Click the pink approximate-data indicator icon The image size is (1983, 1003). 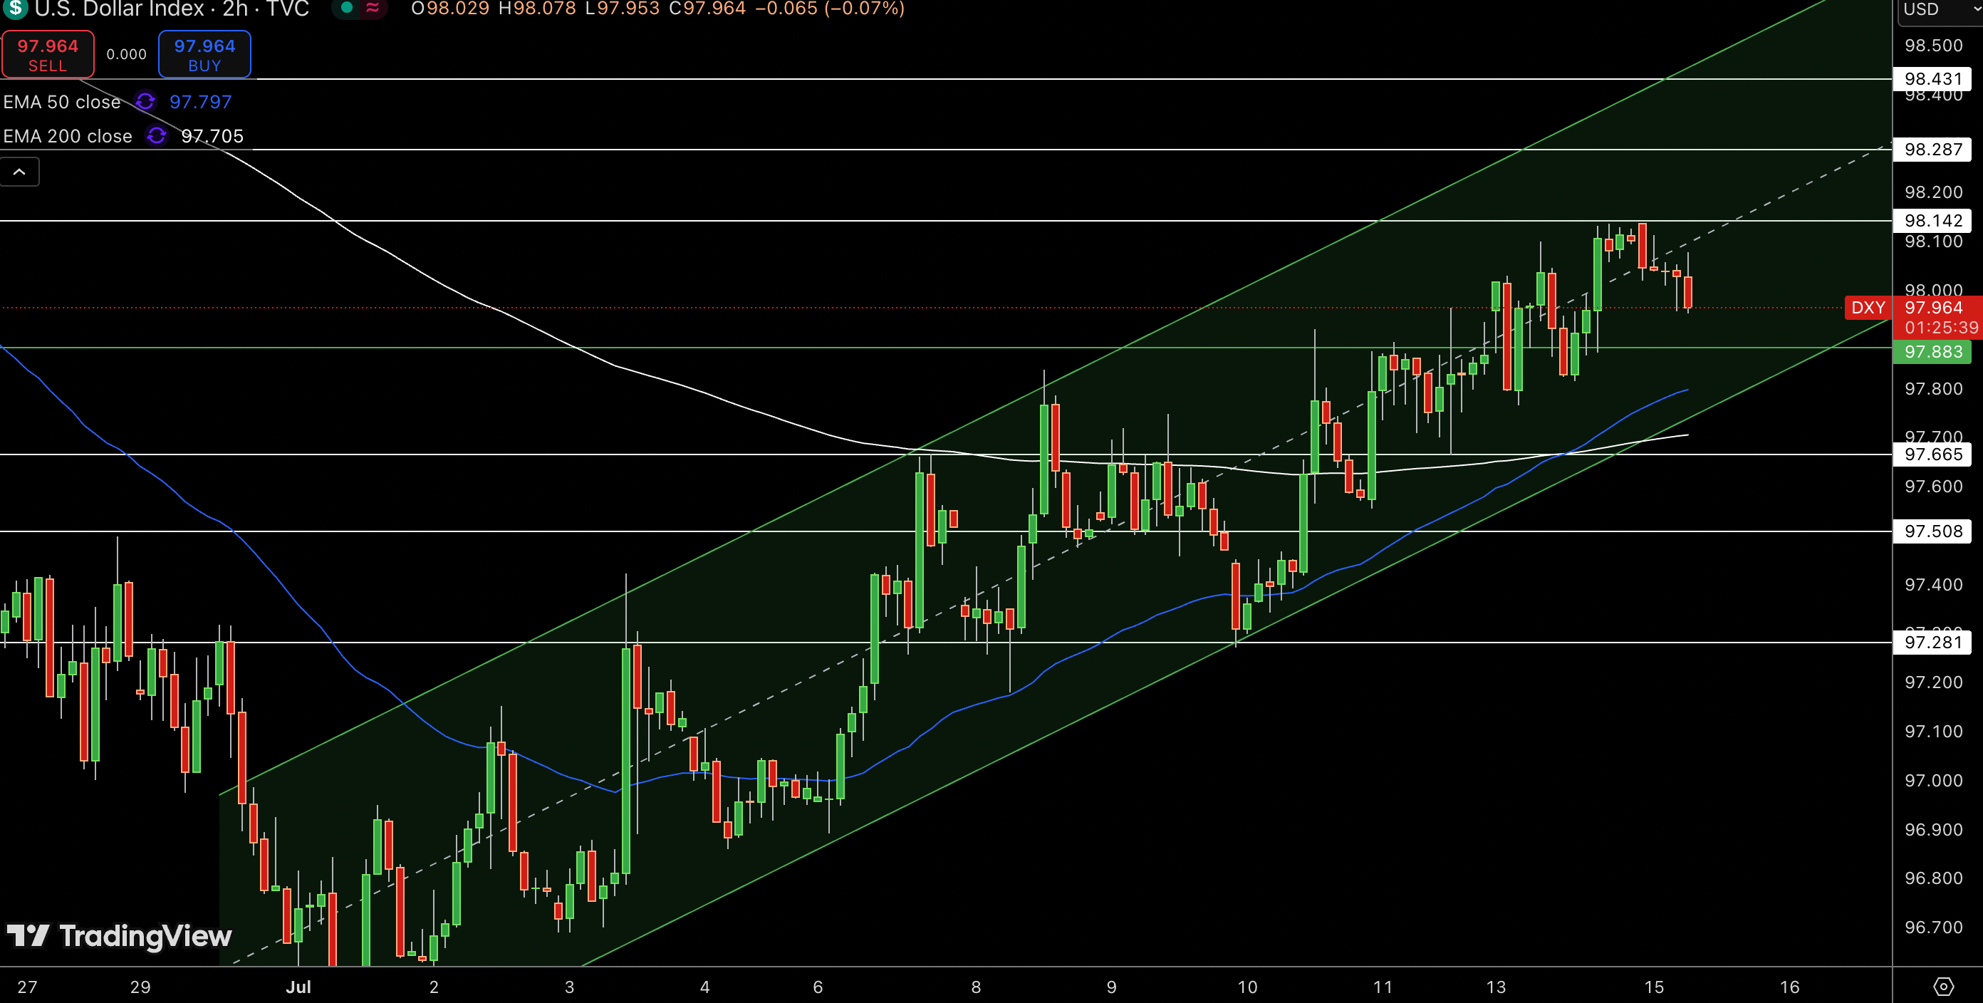[x=373, y=8]
